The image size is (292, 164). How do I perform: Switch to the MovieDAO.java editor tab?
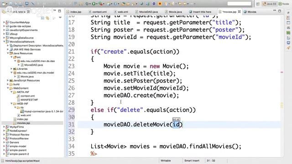(x=146, y=12)
